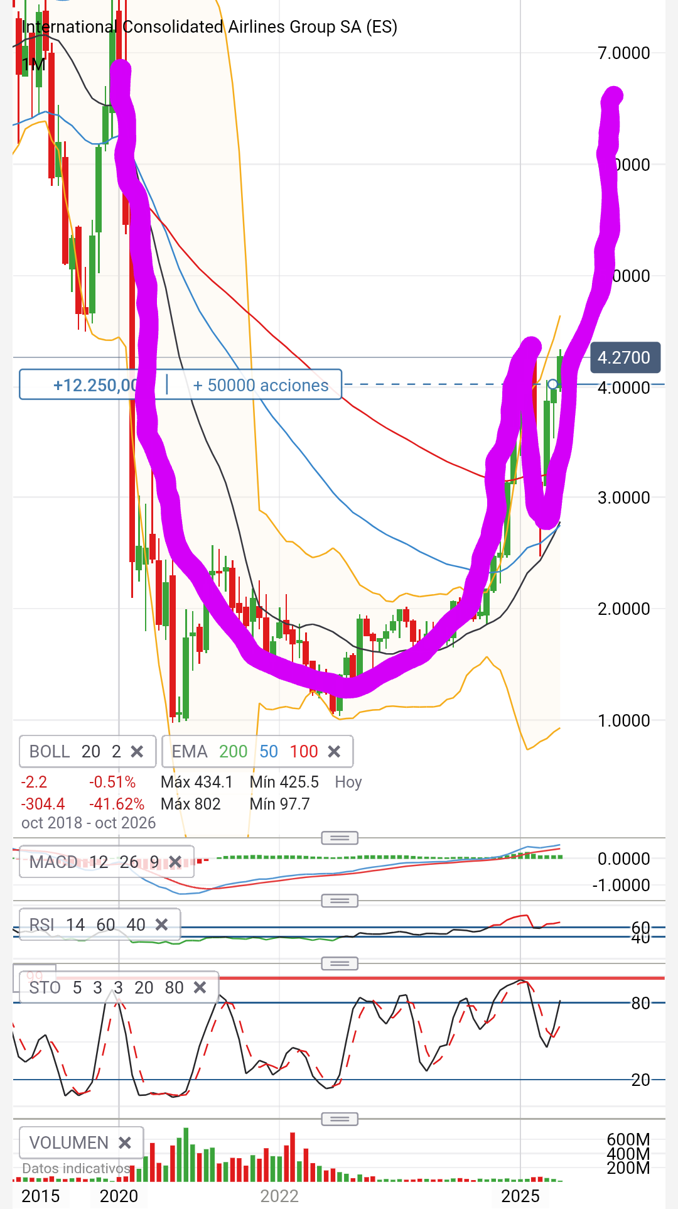
Task: Close the RSI indicator panel
Action: 161,924
